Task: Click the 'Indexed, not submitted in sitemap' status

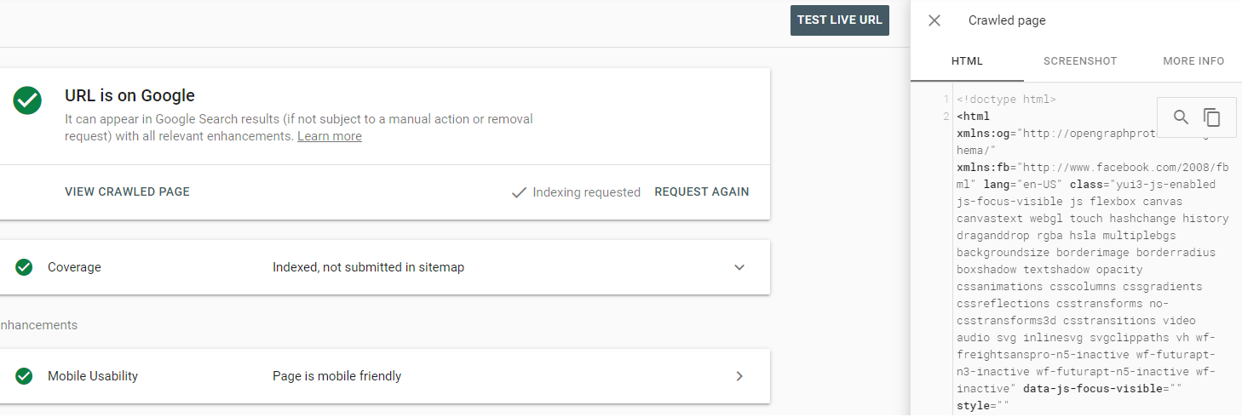Action: [368, 267]
